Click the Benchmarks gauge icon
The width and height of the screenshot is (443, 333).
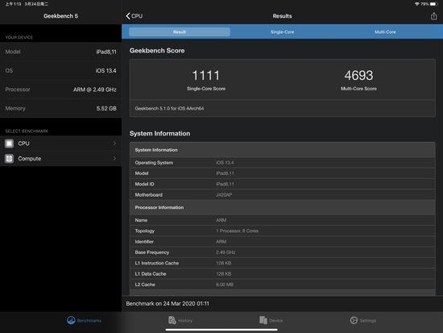click(x=71, y=320)
